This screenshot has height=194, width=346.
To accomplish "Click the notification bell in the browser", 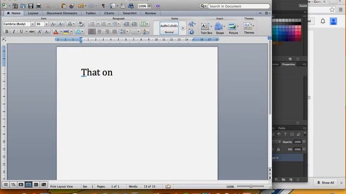I will 323,21.
